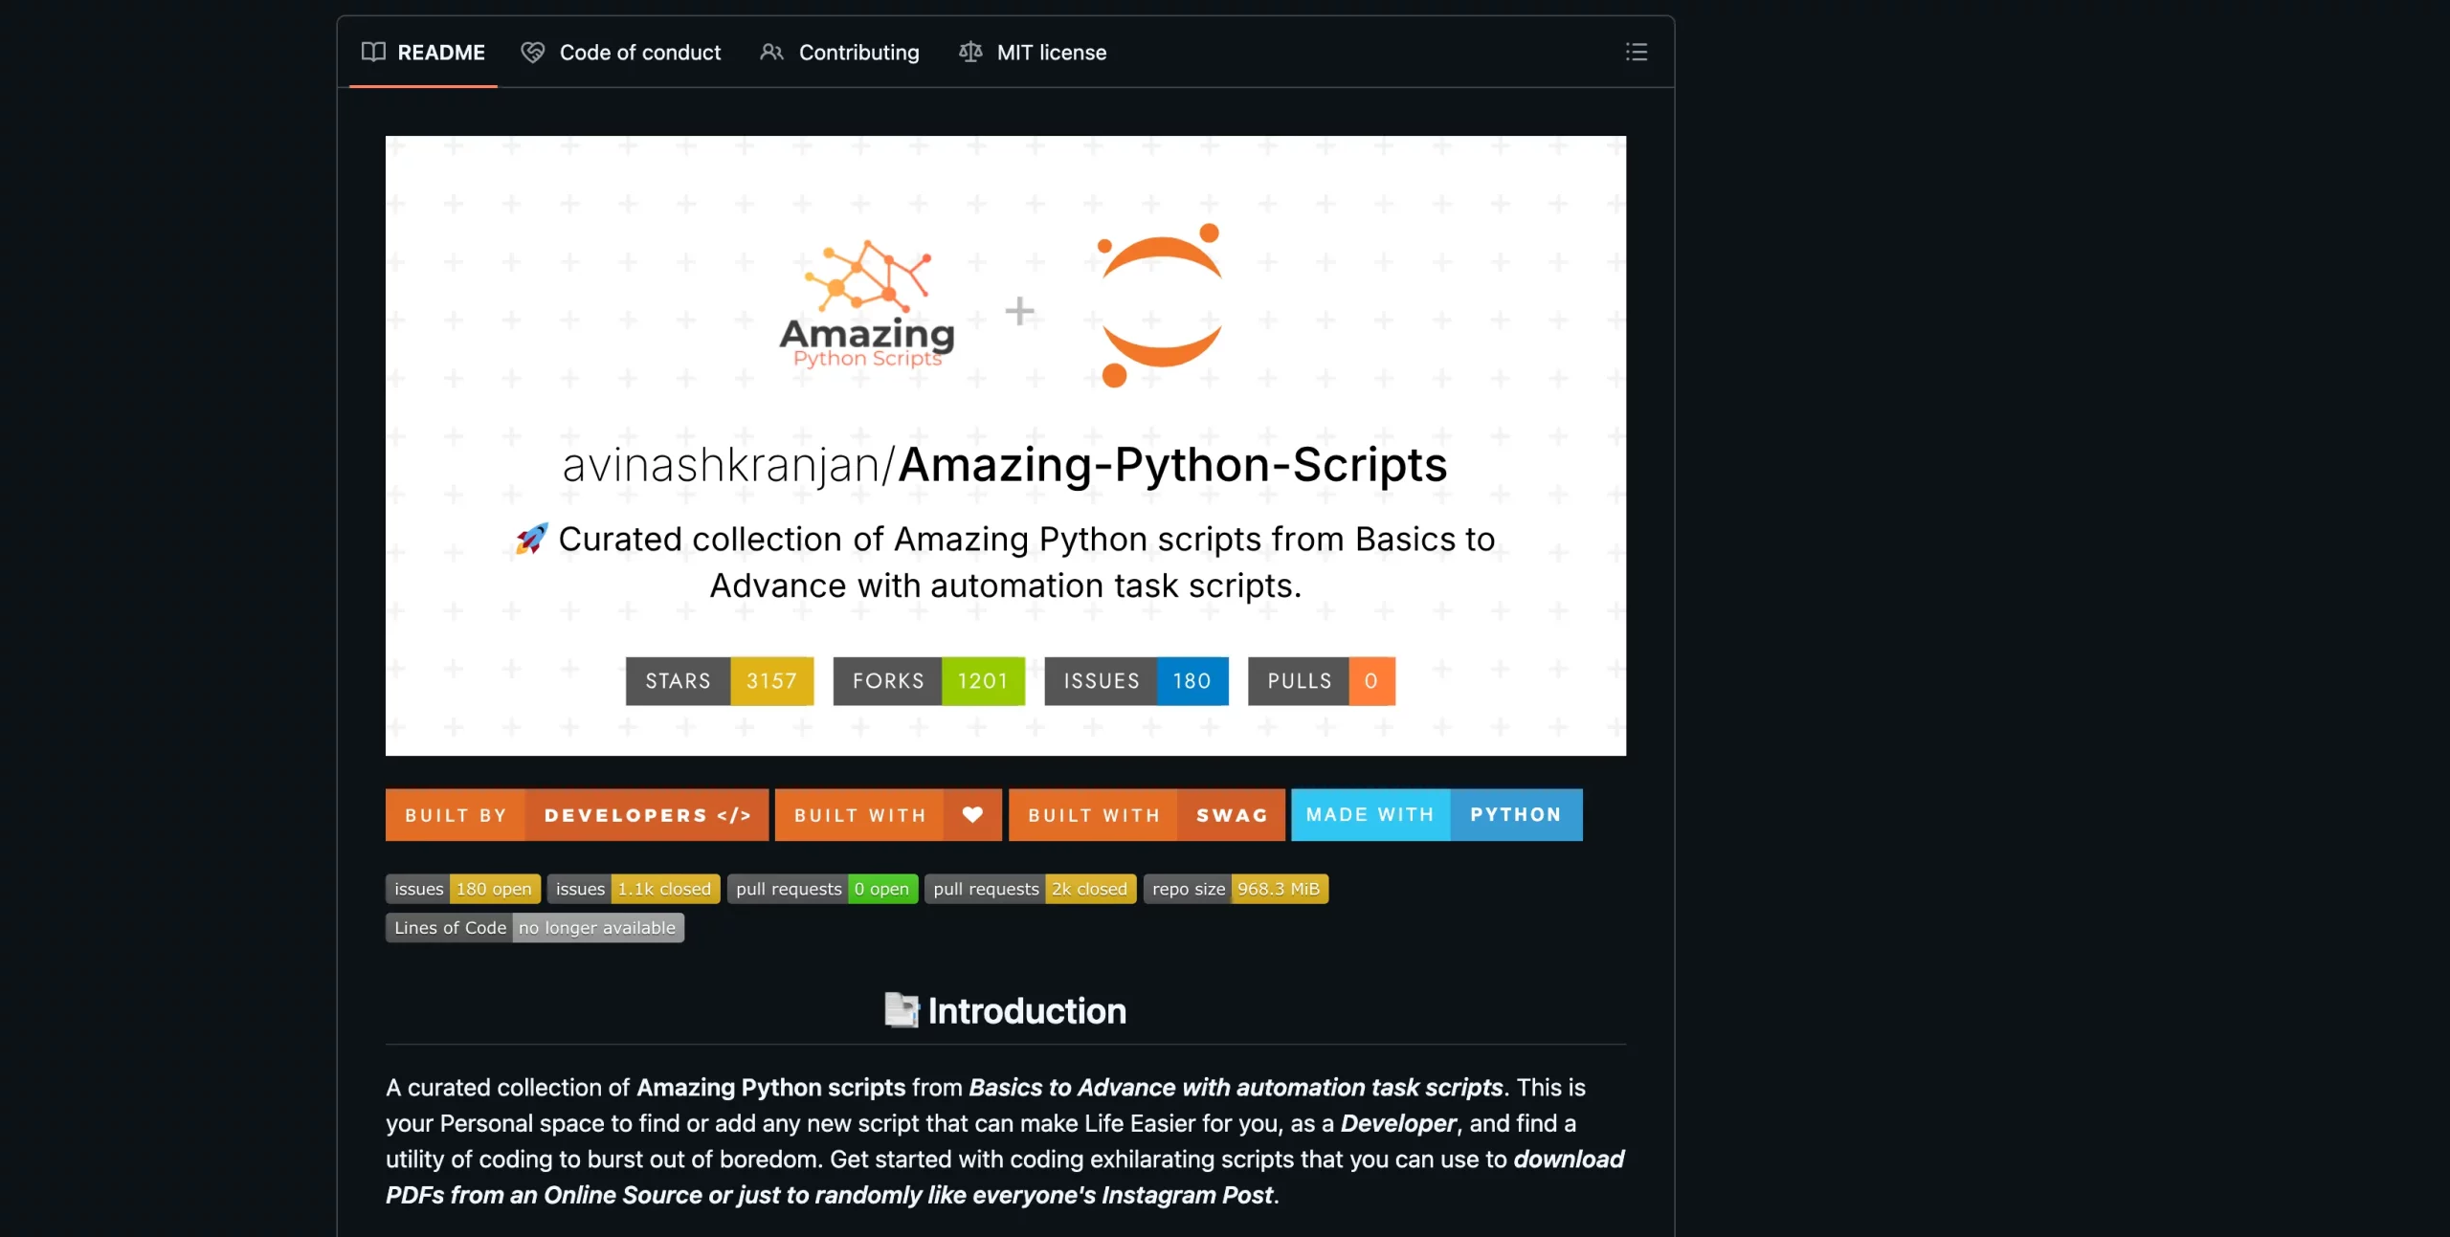Click the Issues 180 badge
Viewport: 2450px width, 1237px height.
click(x=1136, y=680)
